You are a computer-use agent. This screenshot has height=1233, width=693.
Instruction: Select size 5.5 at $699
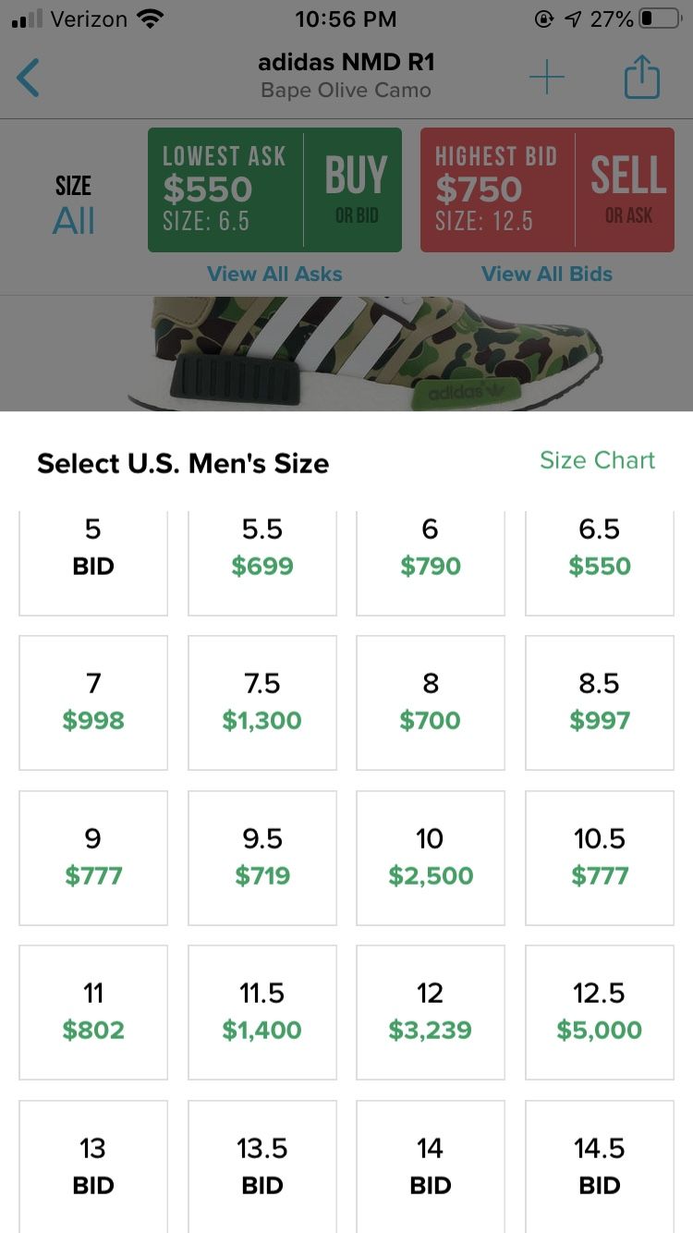pyautogui.click(x=262, y=562)
